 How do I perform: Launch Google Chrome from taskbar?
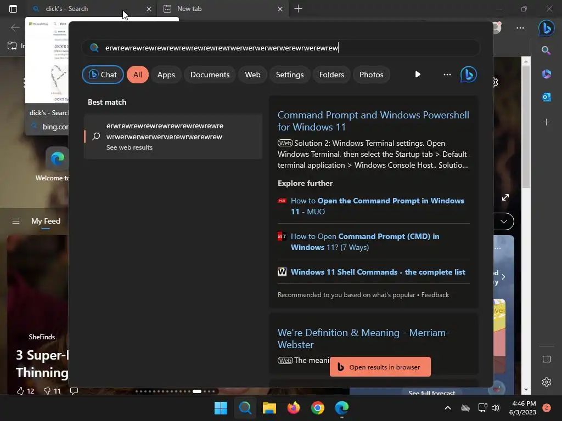click(x=318, y=408)
